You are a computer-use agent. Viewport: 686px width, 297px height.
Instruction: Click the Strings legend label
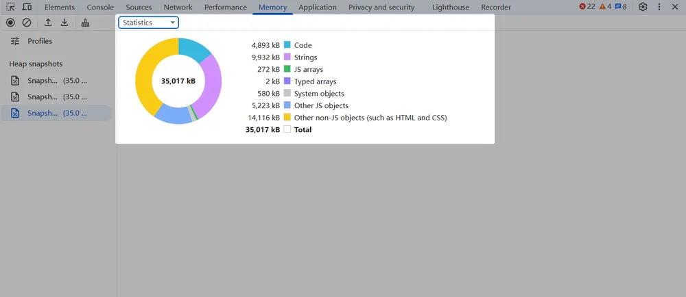pos(306,57)
